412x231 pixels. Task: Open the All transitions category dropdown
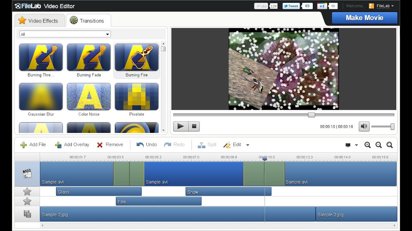(65, 34)
